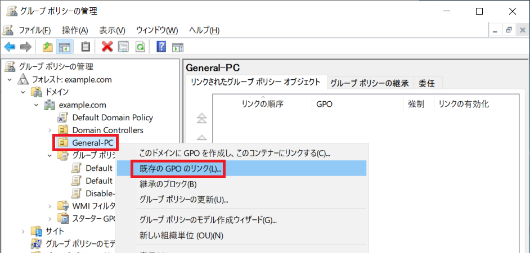
Task: Click the red Delete X icon
Action: point(107,47)
